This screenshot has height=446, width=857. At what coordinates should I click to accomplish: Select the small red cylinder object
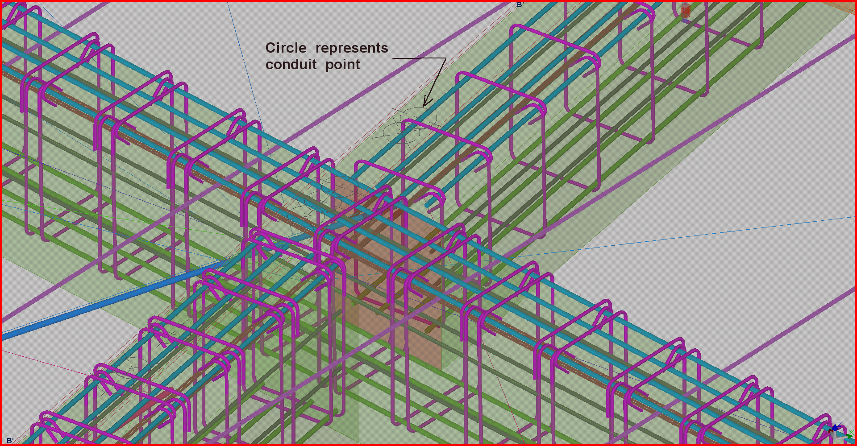(x=686, y=11)
